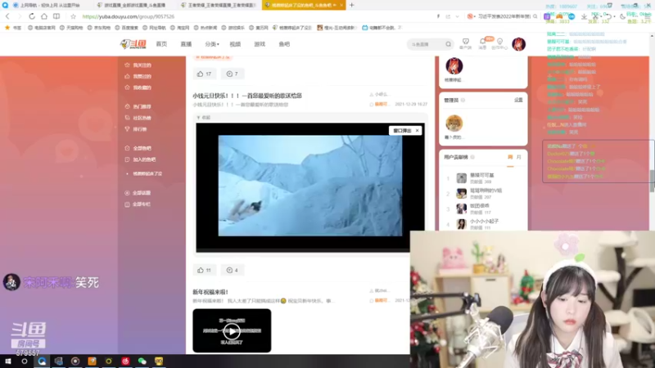Open 我关注的 in the left sidebar
Screen dimensions: 655x368
(x=138, y=65)
